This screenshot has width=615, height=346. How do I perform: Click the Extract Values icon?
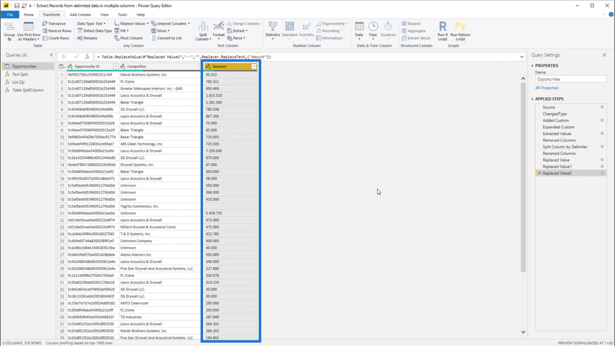pos(404,38)
